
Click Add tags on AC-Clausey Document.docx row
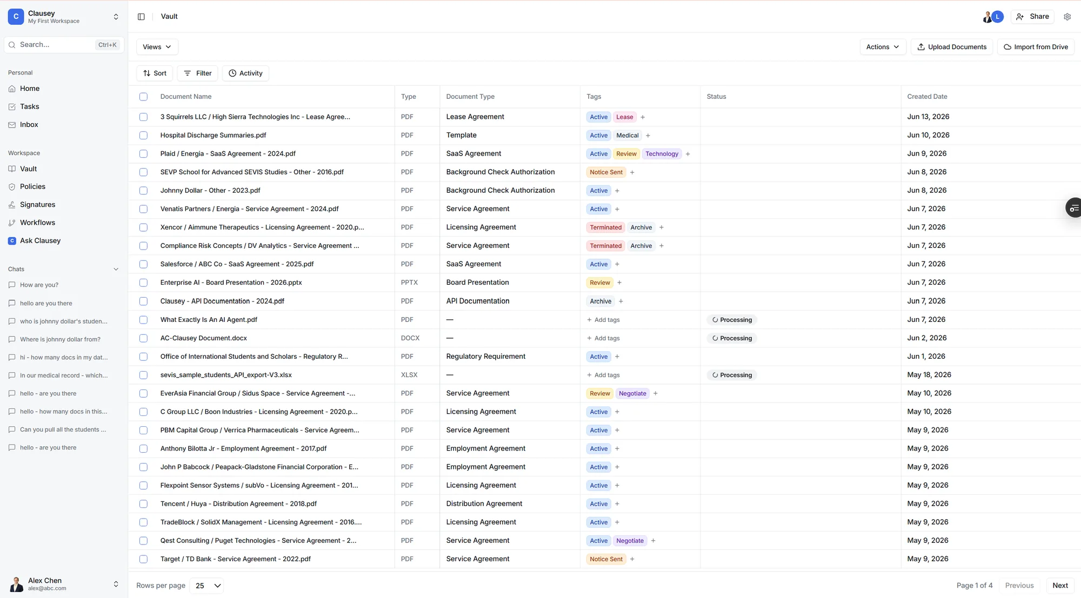[603, 338]
